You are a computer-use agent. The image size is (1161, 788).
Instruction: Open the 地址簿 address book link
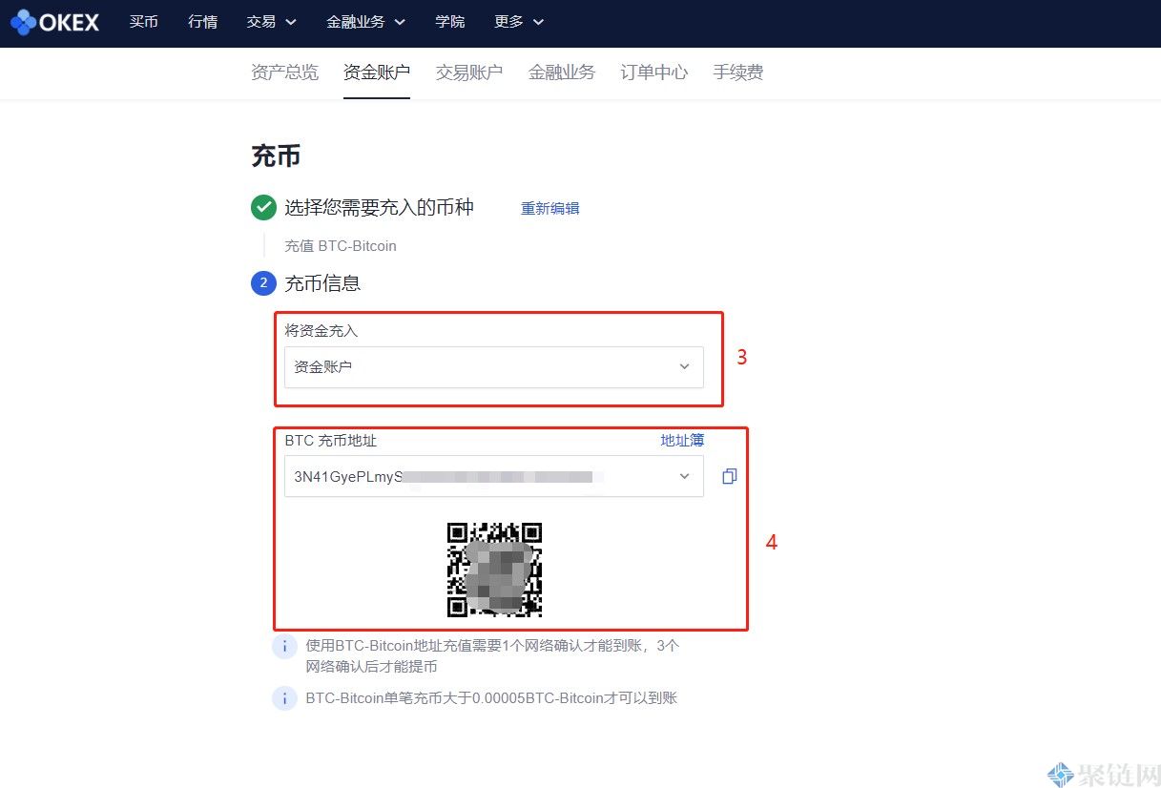[682, 440]
